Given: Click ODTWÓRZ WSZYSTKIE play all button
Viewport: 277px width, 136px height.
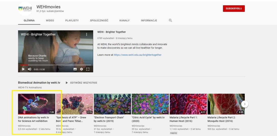Looking at the screenshot, I should (x=81, y=83).
